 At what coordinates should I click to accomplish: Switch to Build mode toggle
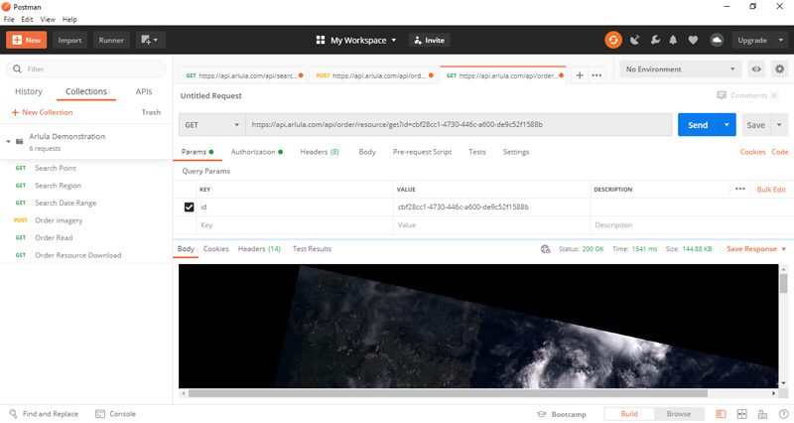[629, 414]
